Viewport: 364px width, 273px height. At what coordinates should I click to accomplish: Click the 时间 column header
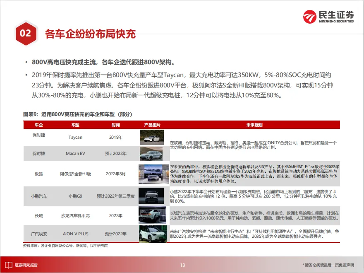click(115, 125)
